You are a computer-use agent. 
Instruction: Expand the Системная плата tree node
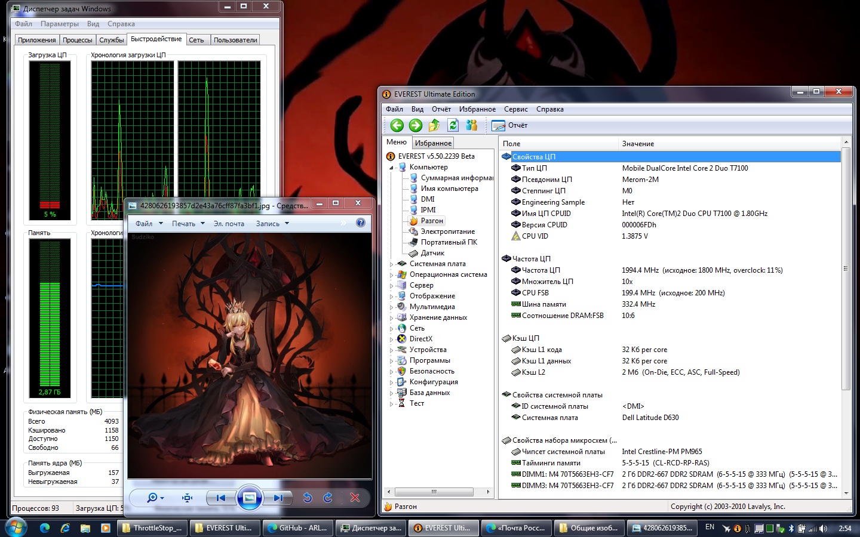coord(392,264)
